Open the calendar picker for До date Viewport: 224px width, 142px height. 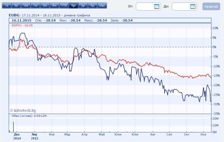pyautogui.click(x=192, y=6)
